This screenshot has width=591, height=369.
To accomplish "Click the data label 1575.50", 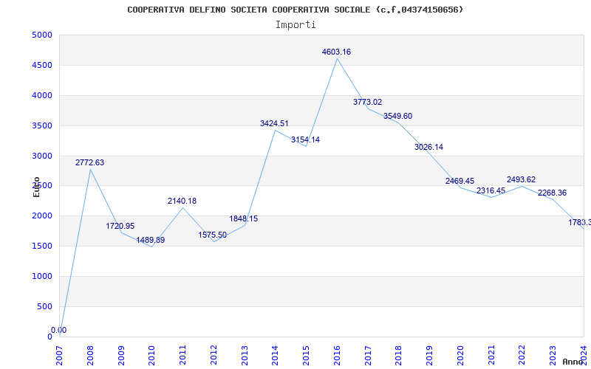I will 213,235.
